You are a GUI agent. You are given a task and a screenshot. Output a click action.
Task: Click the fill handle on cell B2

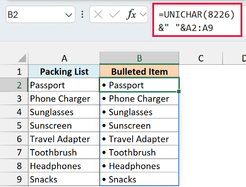(179, 91)
